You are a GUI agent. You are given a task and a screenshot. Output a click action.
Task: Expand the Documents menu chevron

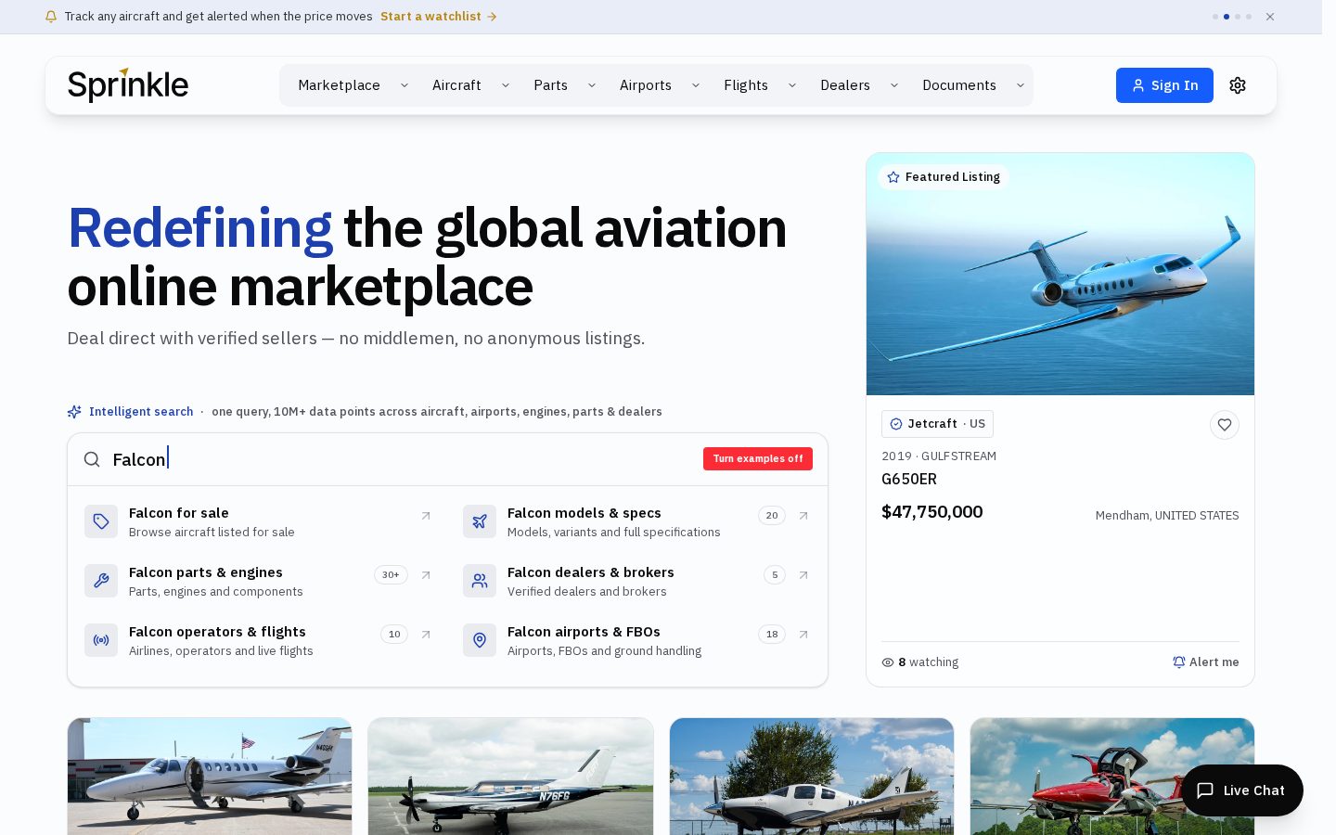[1021, 85]
